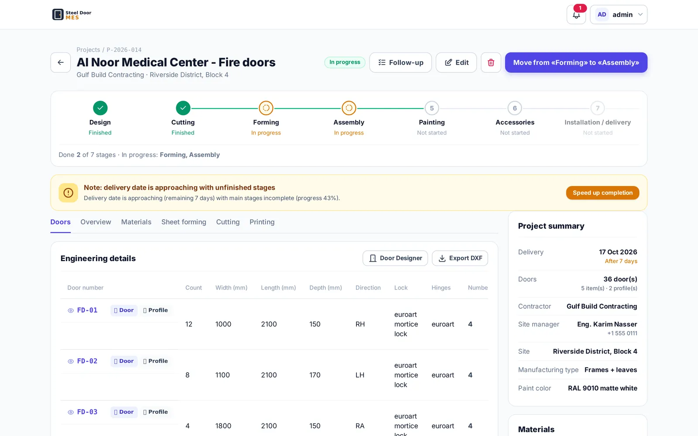This screenshot has height=436, width=698.
Task: Switch to the Overview tab
Action: pos(96,222)
